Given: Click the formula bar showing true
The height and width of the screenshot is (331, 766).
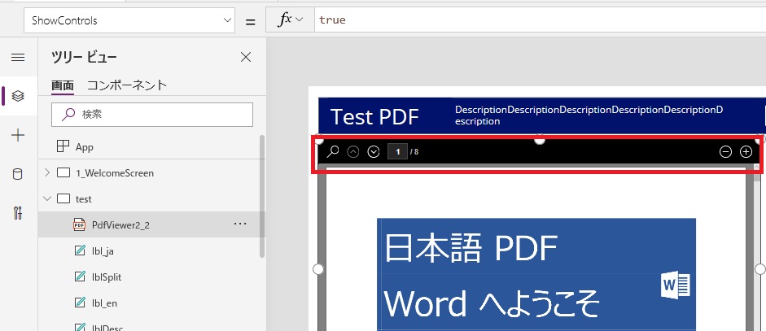Looking at the screenshot, I should point(540,20).
